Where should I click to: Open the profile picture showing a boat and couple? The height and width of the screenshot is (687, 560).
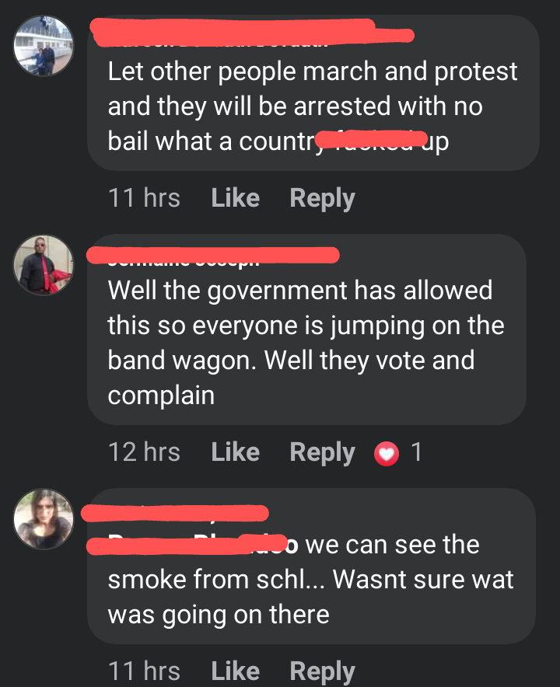click(x=44, y=46)
